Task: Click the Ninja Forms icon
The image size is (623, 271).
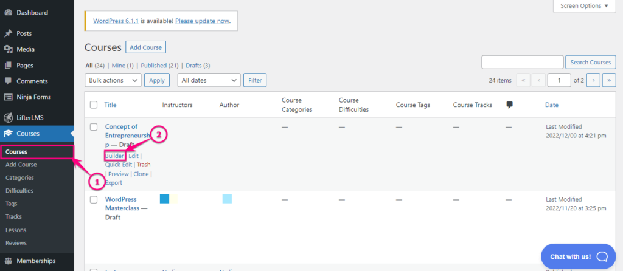Action: [8, 97]
